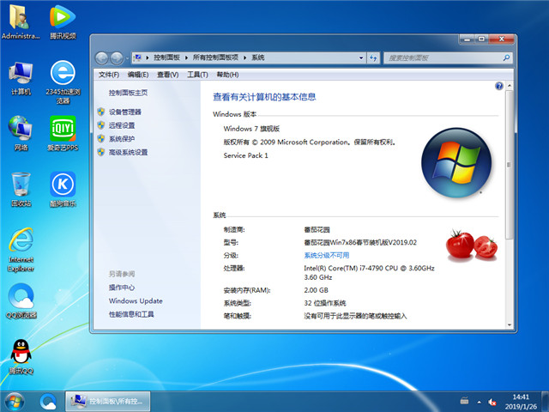The width and height of the screenshot is (549, 412).
Task: Select the Control Panel taskbar button
Action: click(108, 402)
